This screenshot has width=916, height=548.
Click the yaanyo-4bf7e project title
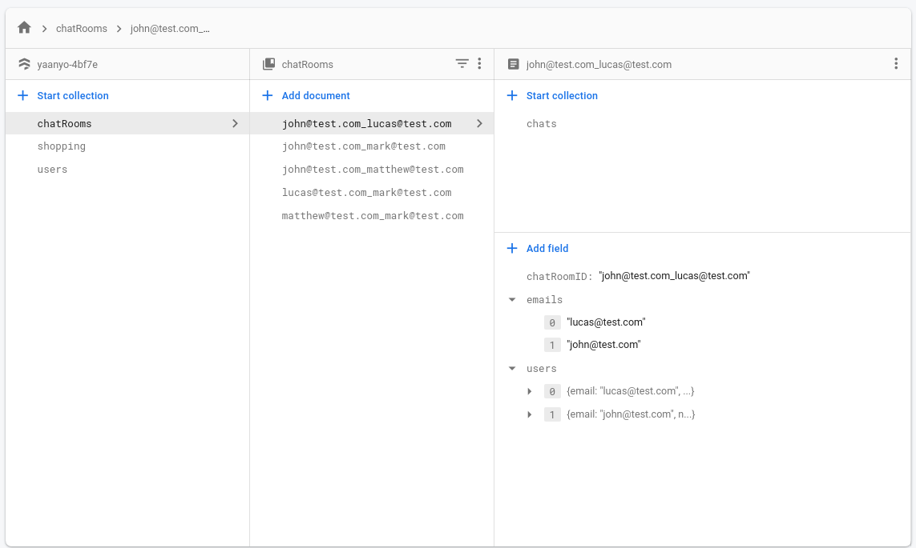click(x=67, y=64)
